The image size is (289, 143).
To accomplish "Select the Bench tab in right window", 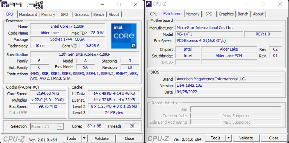I will 243,14.
